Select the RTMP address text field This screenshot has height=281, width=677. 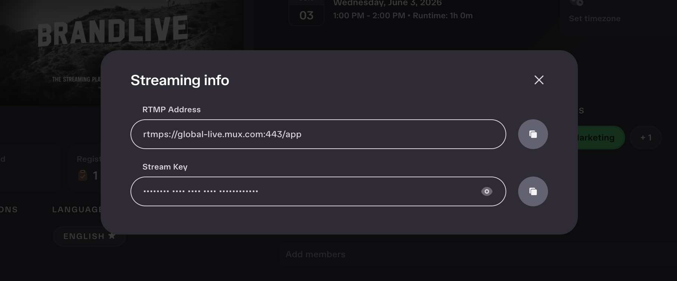tap(318, 134)
